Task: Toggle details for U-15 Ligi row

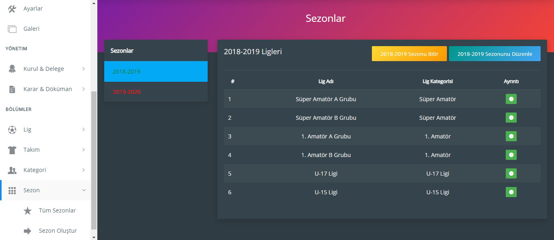Action: [511, 192]
